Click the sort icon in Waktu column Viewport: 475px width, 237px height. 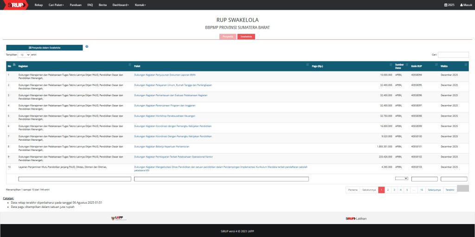[x=466, y=65]
